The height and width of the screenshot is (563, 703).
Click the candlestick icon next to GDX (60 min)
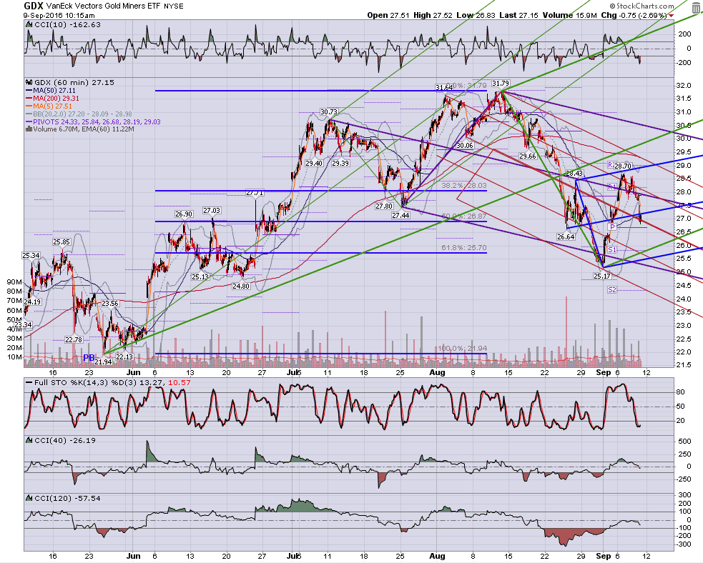[29, 82]
